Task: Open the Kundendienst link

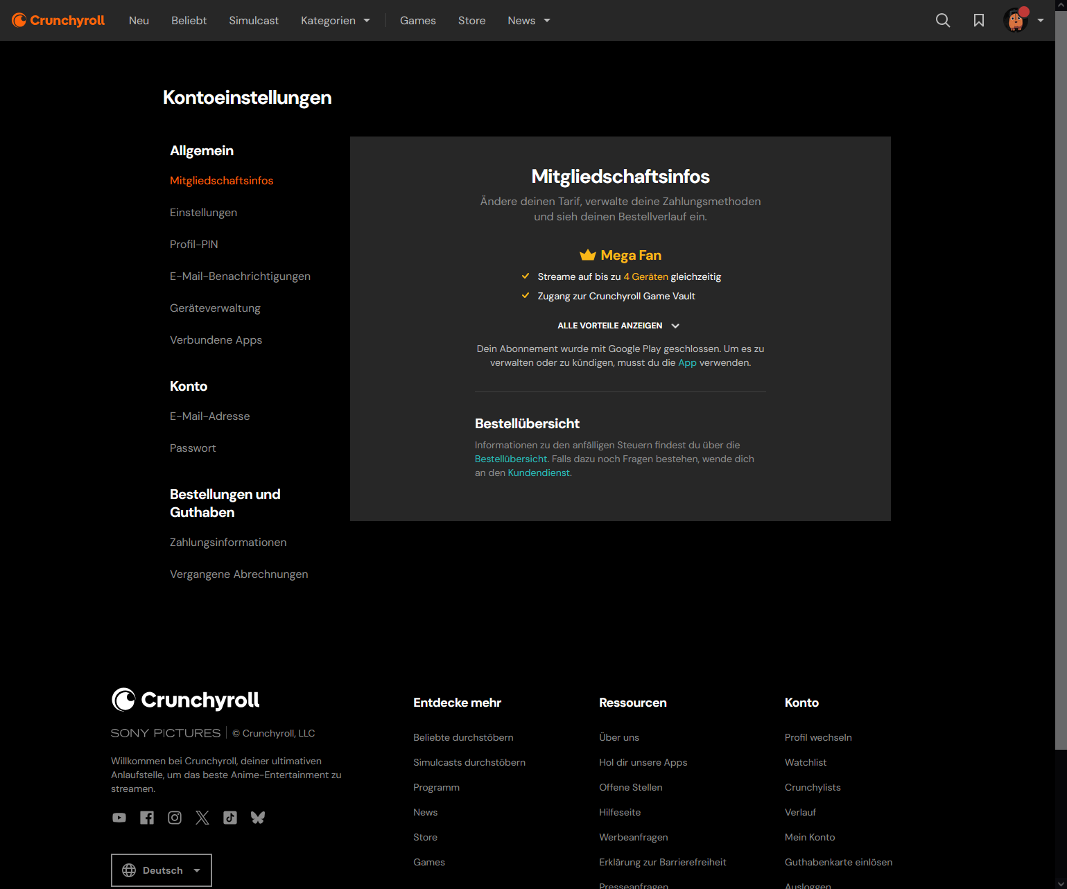Action: coord(539,472)
